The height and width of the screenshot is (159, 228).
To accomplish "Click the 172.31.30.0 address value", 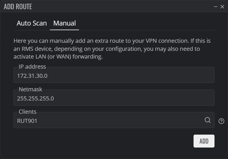I will (x=32, y=76).
